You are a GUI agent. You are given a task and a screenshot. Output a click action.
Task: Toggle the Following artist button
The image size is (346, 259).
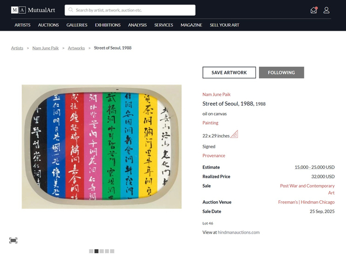coord(281,73)
